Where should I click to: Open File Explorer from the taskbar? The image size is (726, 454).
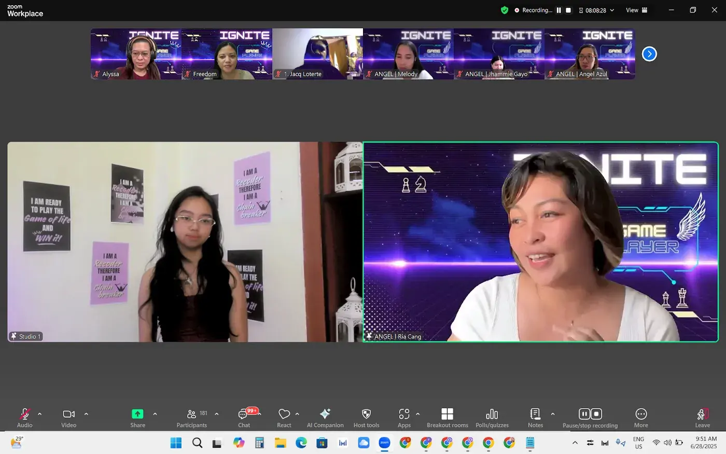281,443
